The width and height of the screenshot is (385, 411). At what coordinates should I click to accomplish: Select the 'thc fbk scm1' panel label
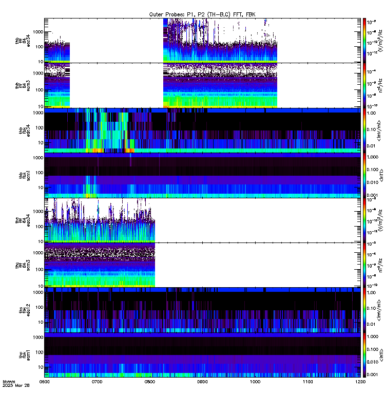[25, 355]
